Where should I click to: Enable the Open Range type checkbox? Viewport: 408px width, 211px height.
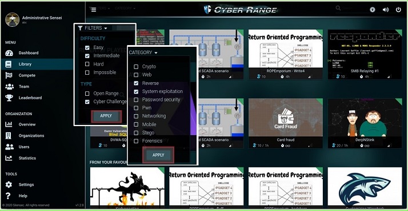[x=87, y=94]
